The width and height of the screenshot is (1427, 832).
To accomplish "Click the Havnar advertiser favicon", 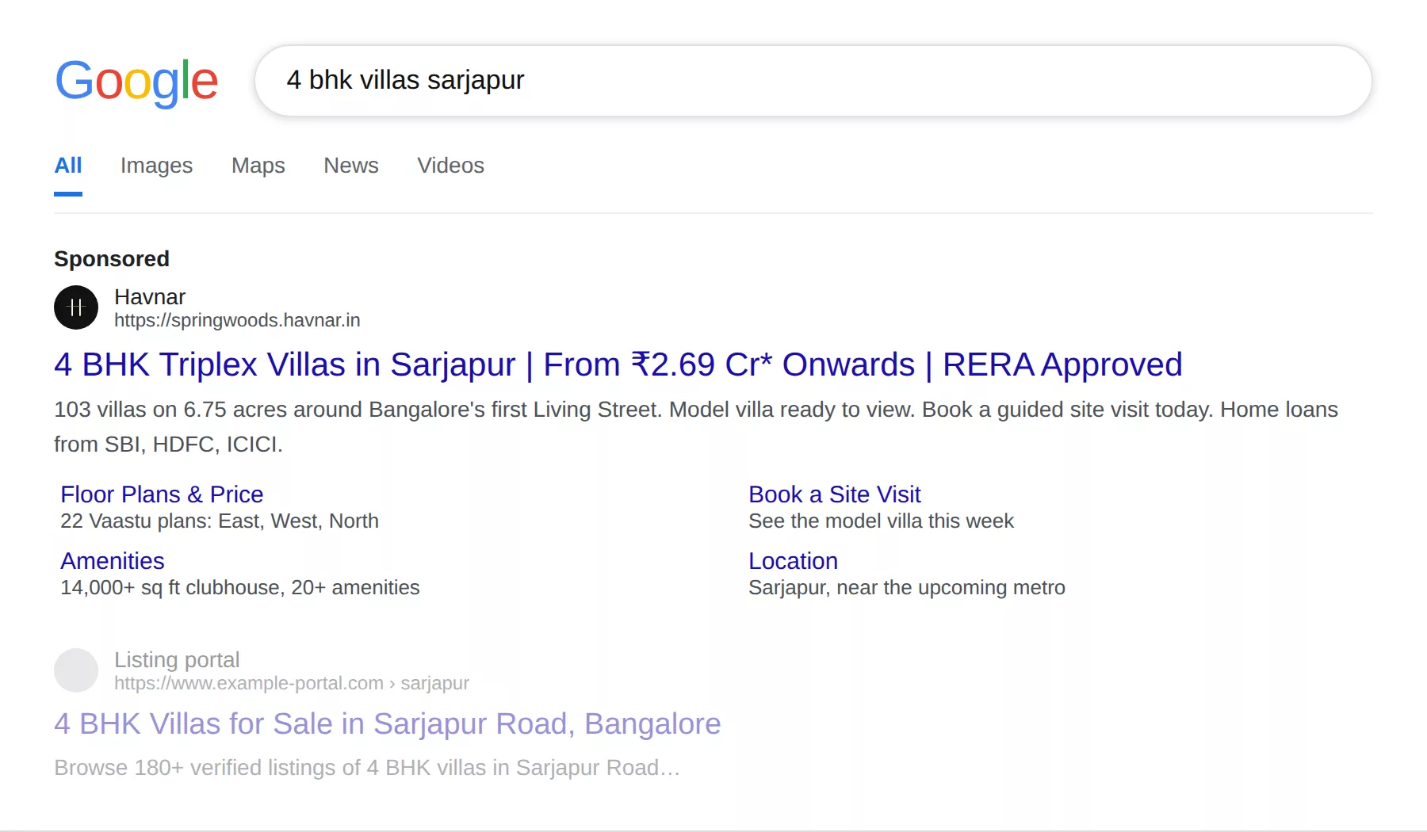I will click(76, 307).
